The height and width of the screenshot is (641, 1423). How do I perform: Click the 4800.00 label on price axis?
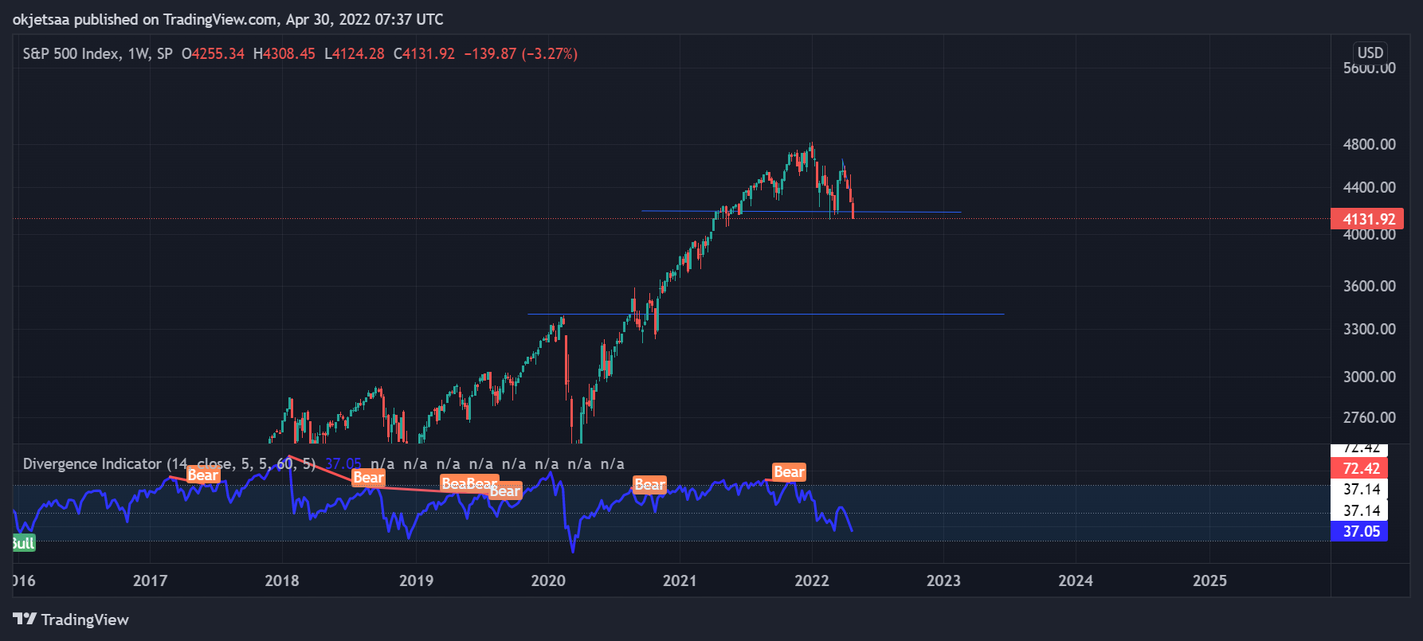(x=1369, y=144)
